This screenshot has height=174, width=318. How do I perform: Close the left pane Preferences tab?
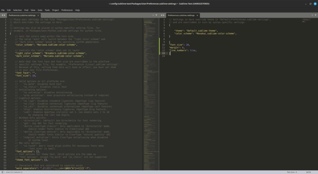[x=38, y=15]
